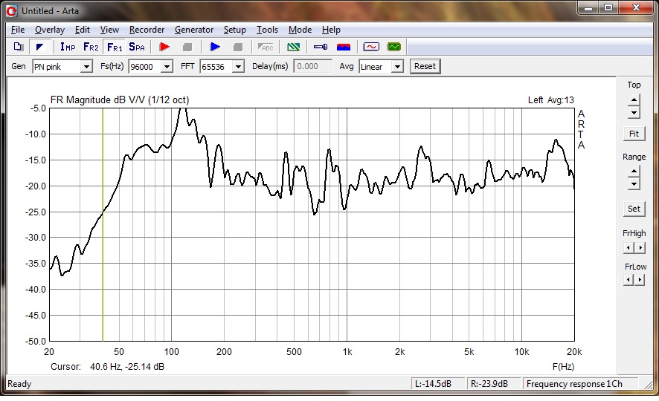This screenshot has width=659, height=401.
Task: Click the Set button
Action: 634,209
